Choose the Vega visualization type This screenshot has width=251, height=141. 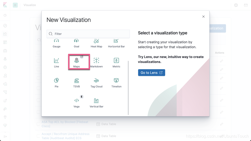[76, 103]
